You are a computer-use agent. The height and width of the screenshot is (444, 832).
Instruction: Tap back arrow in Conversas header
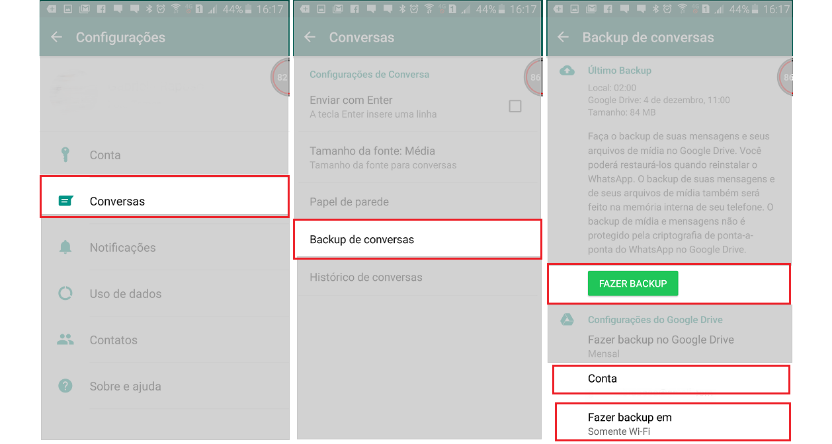click(310, 37)
